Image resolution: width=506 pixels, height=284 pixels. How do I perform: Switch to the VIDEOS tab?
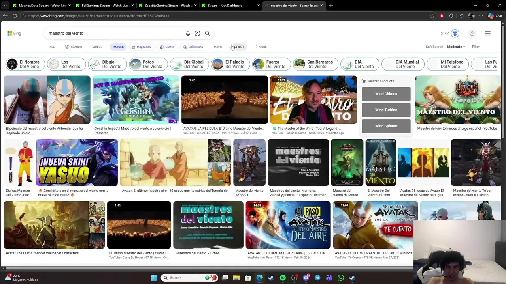click(x=97, y=47)
